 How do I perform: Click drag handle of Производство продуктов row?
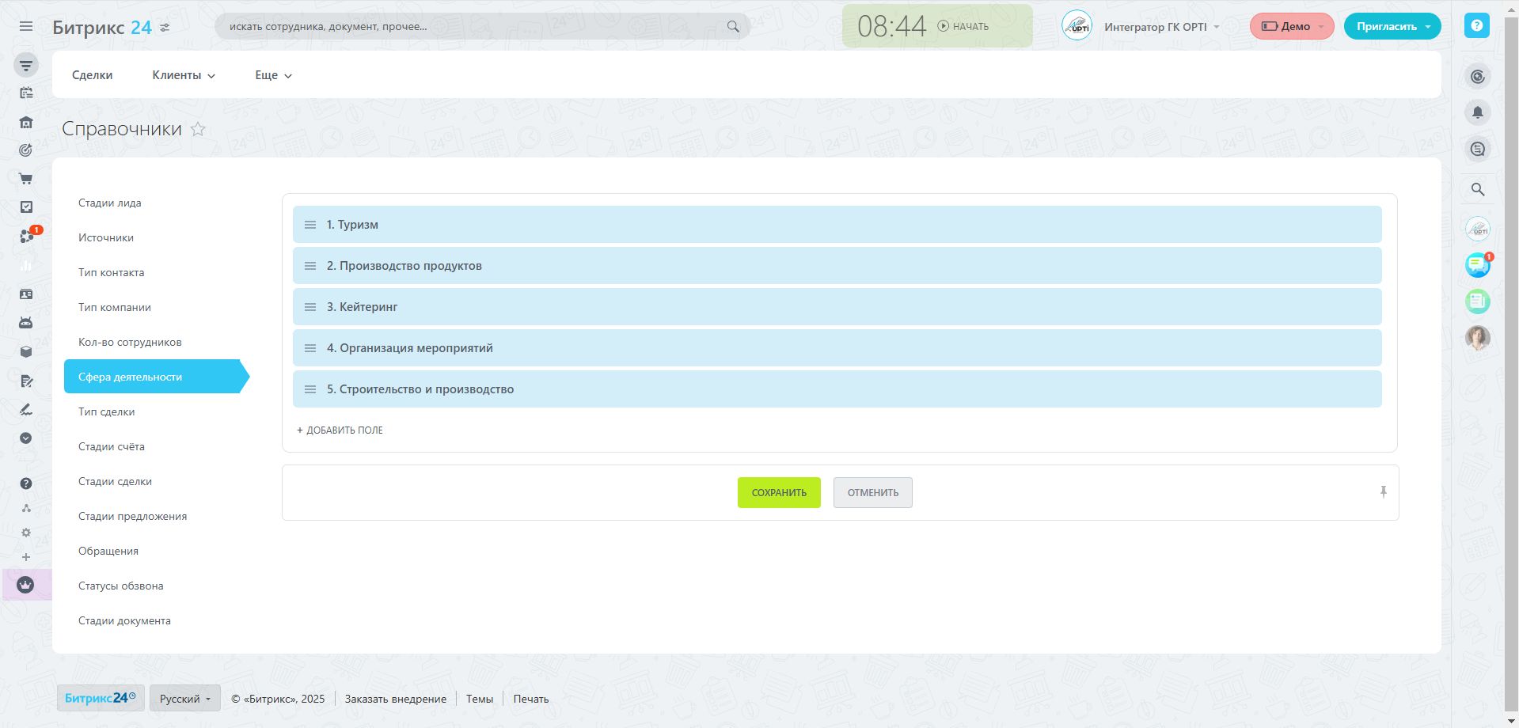(310, 266)
